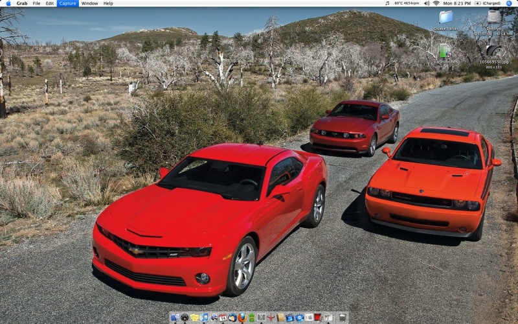
Task: Open the battery status menu showing Charged
Action: point(487,3)
